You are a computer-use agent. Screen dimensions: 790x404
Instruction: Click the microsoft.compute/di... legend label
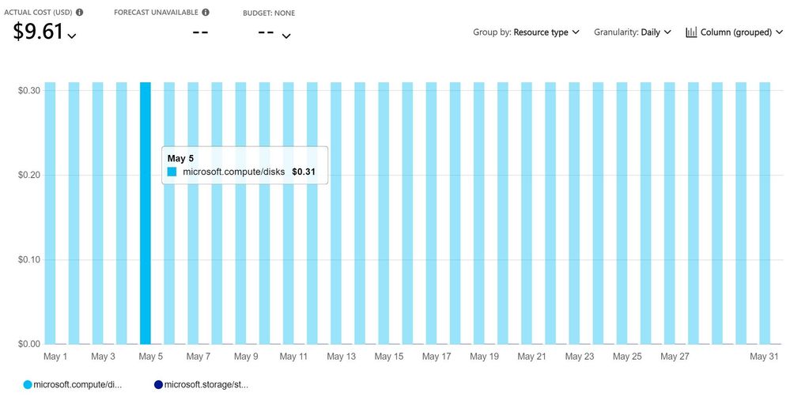(x=77, y=385)
